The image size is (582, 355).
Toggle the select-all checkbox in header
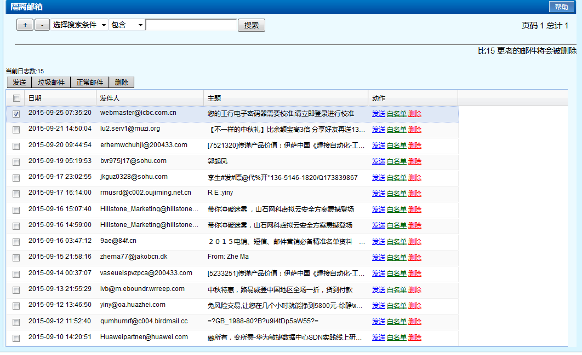(16, 98)
